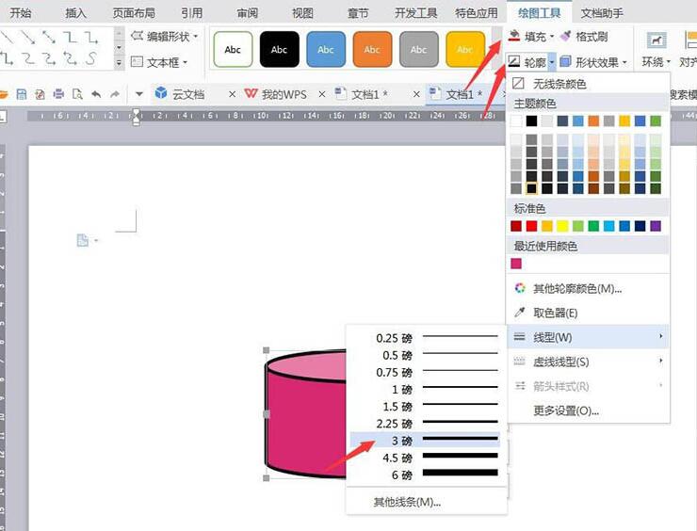Open Shape Effects (形状效果)
Viewport: 697px width, 531px height.
pos(592,62)
